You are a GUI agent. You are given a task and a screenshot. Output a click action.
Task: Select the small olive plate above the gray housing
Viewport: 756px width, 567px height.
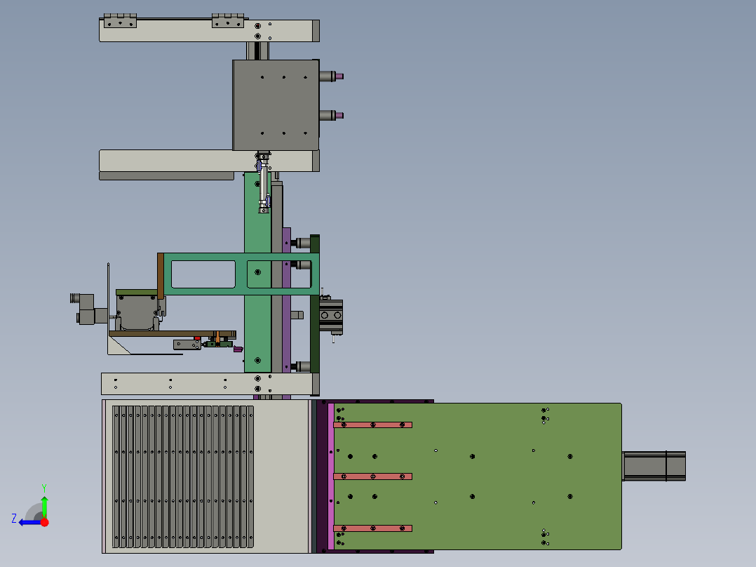point(137,293)
